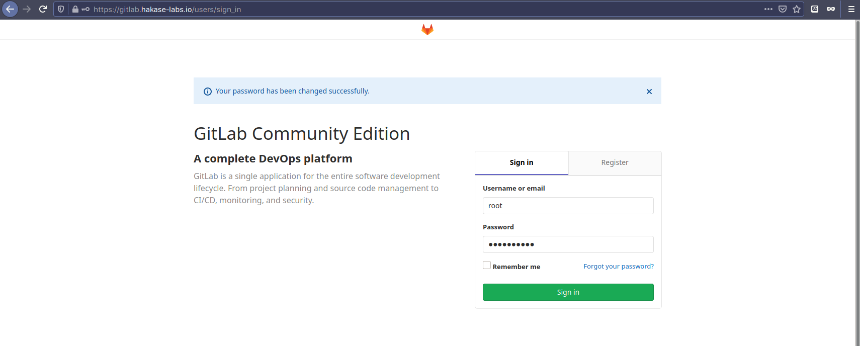Focus the Username or email field
This screenshot has width=860, height=346.
coord(568,206)
